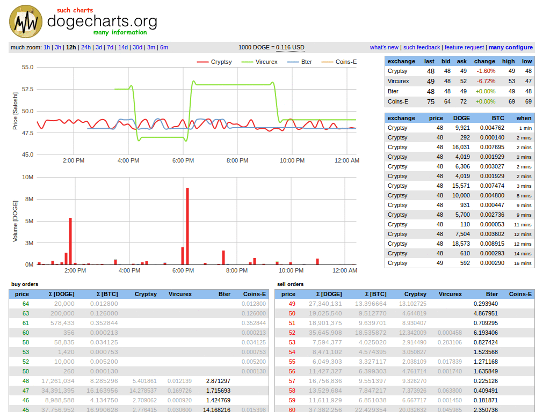Set zoom to 3h
The image size is (550, 412).
click(58, 47)
